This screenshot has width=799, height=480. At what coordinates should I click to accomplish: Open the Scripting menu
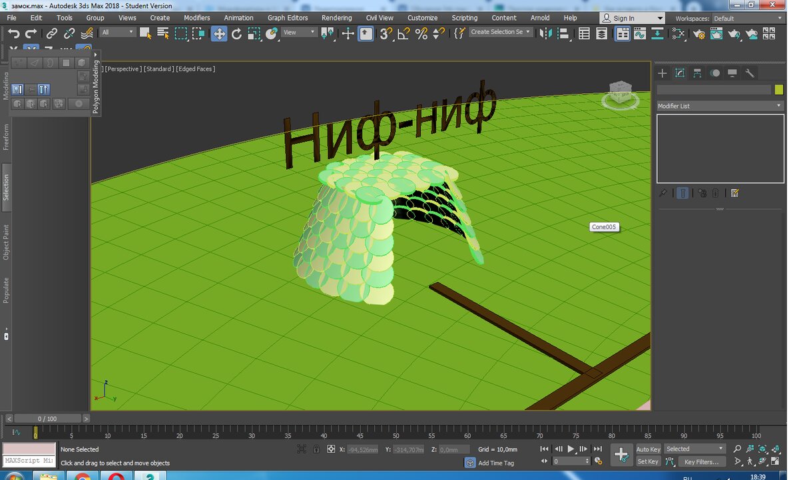pyautogui.click(x=464, y=18)
